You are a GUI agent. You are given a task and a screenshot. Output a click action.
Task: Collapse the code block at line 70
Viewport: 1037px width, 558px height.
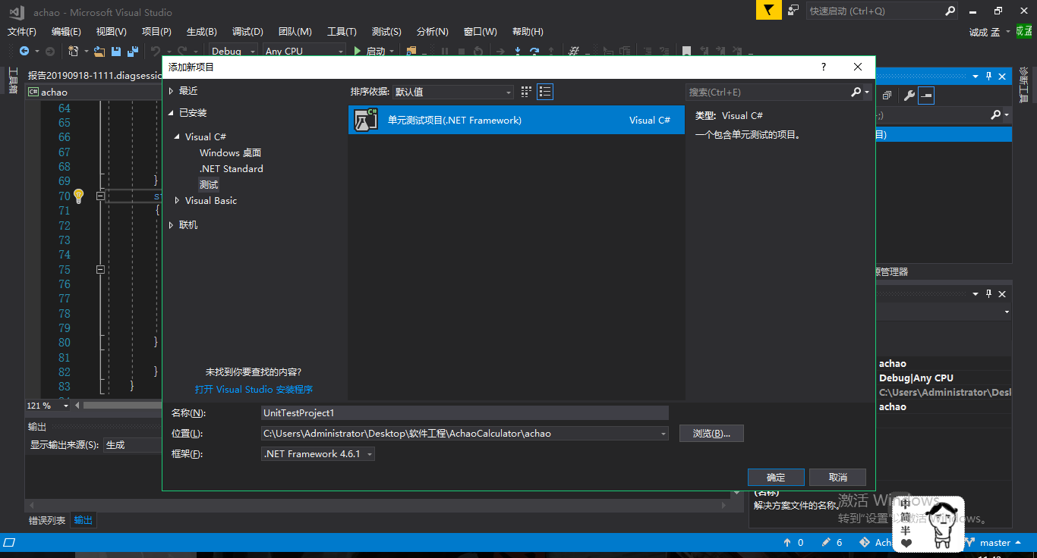[x=99, y=196]
